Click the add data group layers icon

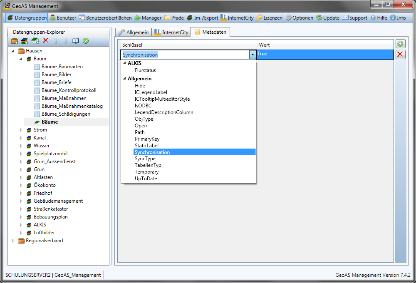(25, 41)
